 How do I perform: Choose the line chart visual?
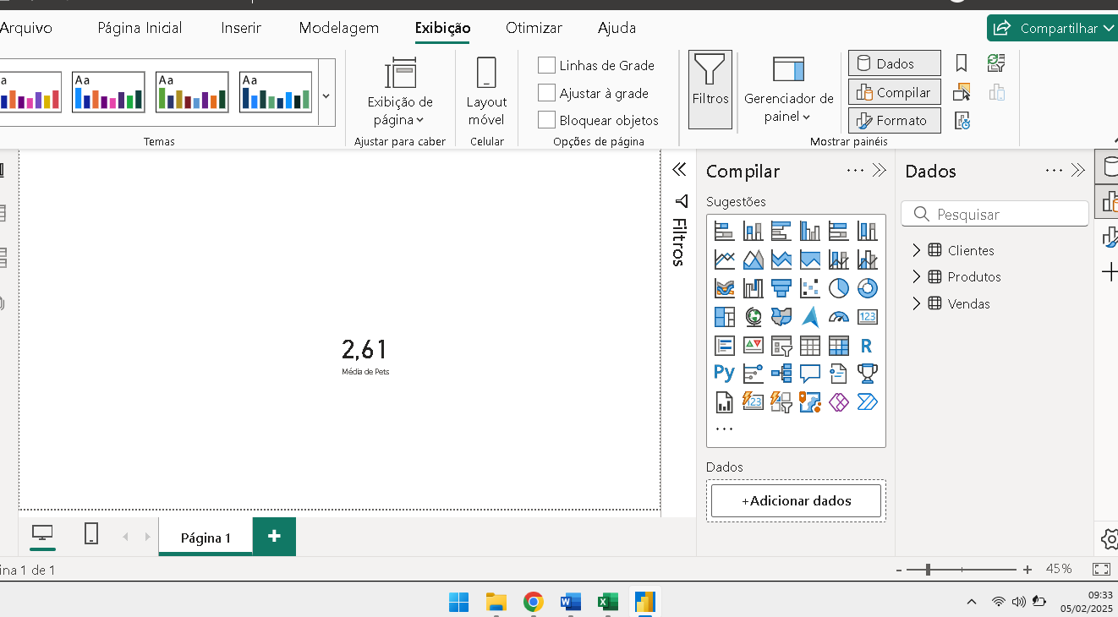pyautogui.click(x=724, y=259)
